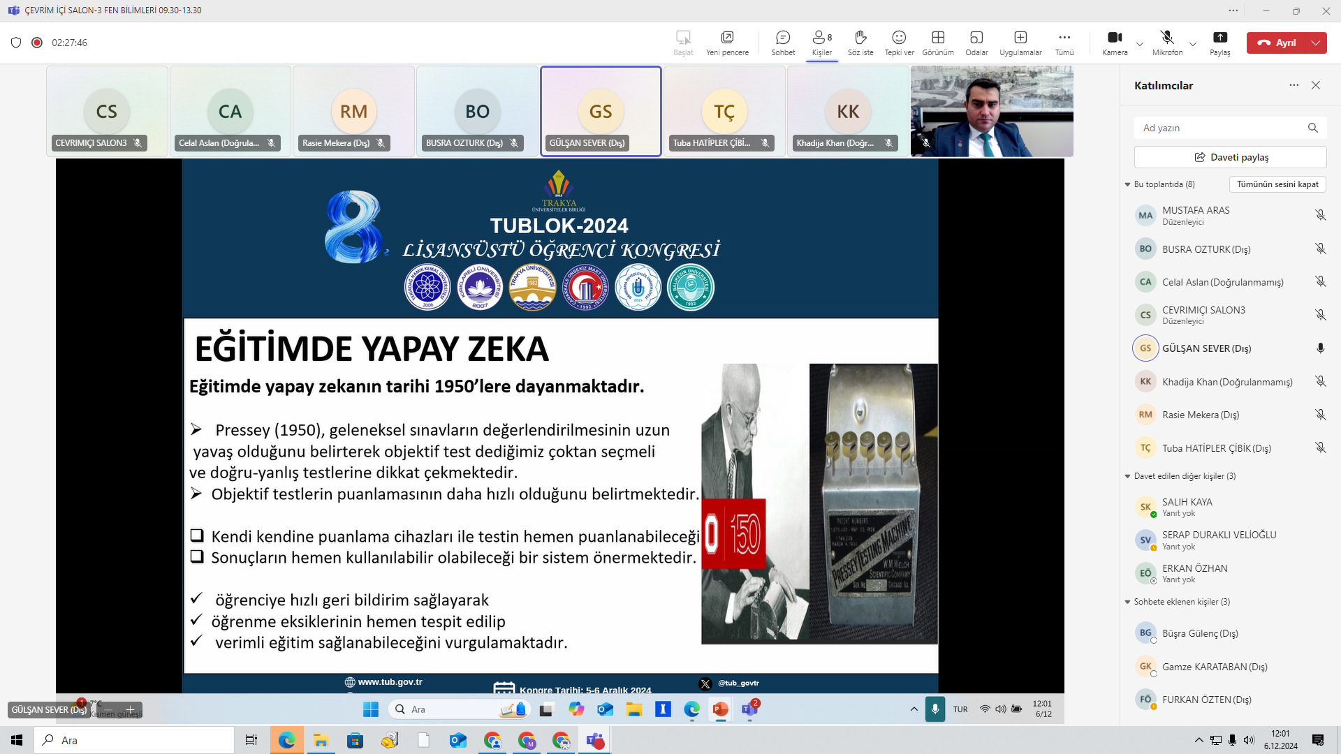Leave the meeting with Ayrıl button
The height and width of the screenshot is (754, 1341).
click(1277, 43)
